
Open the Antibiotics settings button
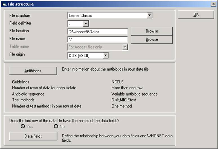[33, 71]
